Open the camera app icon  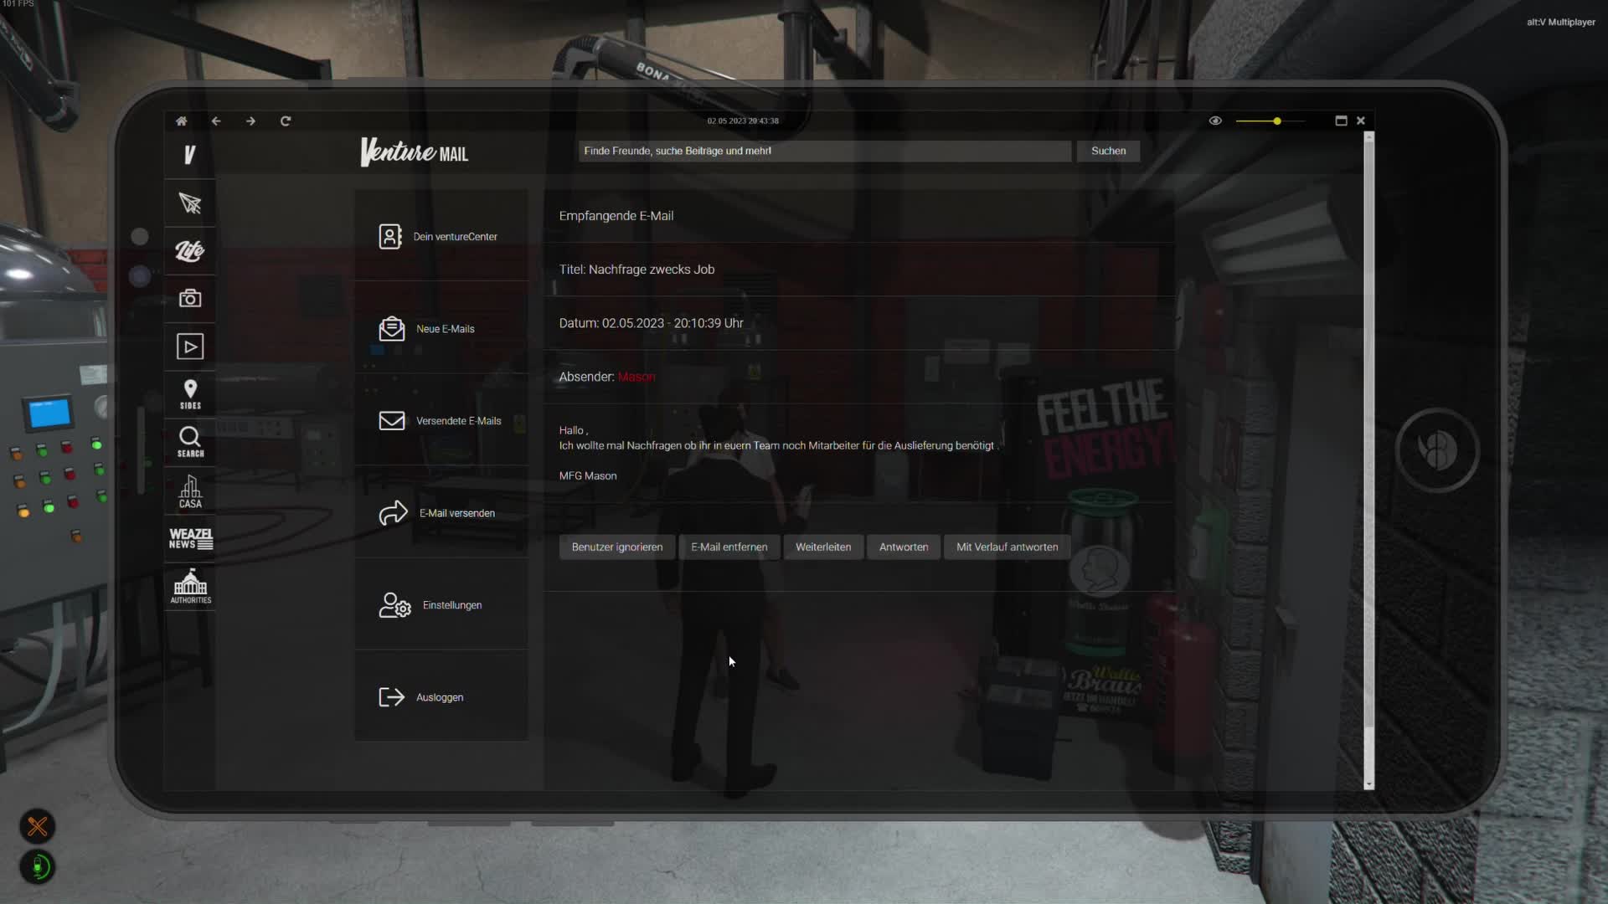coord(190,299)
